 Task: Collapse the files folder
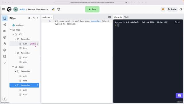[11, 30]
